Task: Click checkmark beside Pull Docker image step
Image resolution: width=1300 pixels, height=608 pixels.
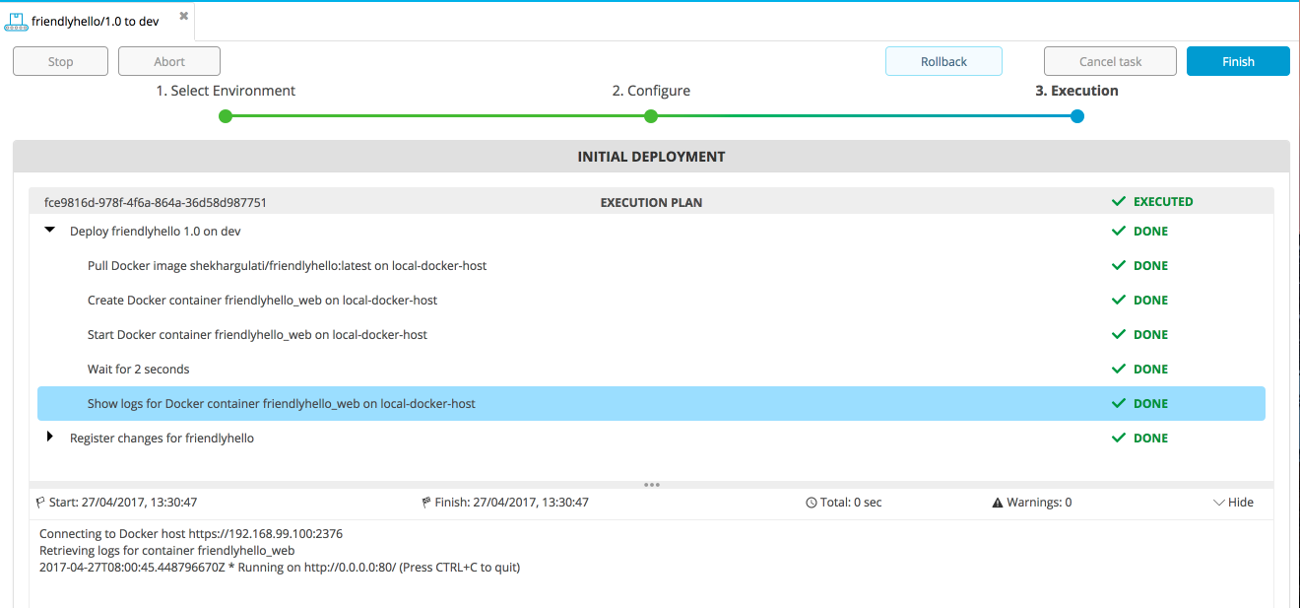Action: tap(1118, 265)
